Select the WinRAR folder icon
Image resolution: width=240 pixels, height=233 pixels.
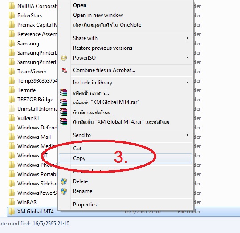coord(12,202)
